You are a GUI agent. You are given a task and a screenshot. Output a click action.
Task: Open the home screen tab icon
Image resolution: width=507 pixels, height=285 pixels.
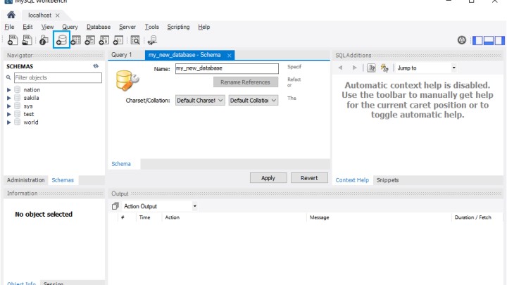[11, 15]
